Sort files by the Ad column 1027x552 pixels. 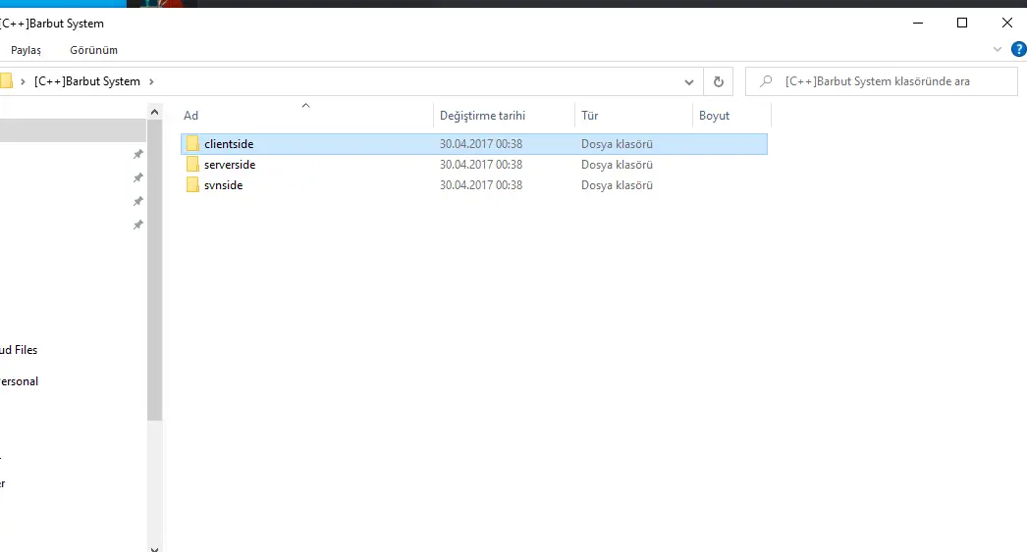pos(191,116)
